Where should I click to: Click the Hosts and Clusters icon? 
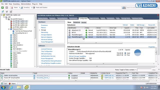(34, 8)
